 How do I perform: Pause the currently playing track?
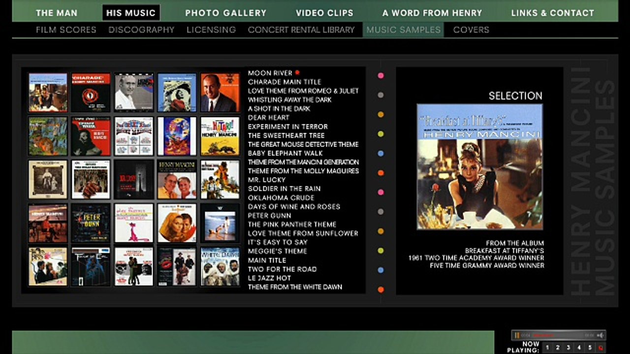coord(517,335)
